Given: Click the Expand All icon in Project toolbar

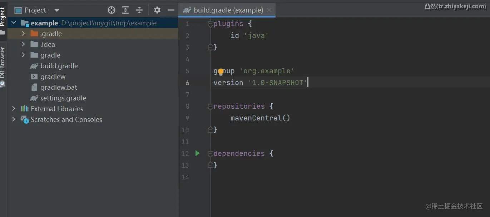Looking at the screenshot, I should click(125, 10).
